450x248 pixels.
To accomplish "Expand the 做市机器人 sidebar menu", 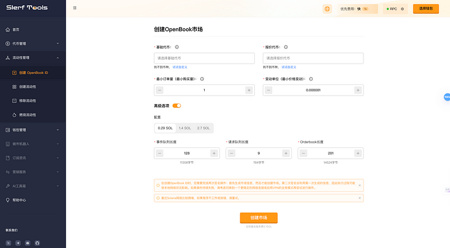I will tap(33, 144).
